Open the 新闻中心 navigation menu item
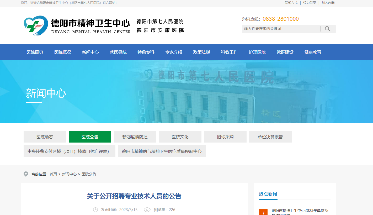 (90, 52)
